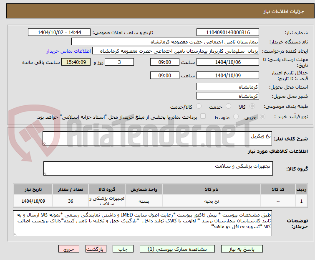Viewport: 315px width, 260px height.
Task: Click the استان محل تحویل field
Action: (x=228, y=87)
